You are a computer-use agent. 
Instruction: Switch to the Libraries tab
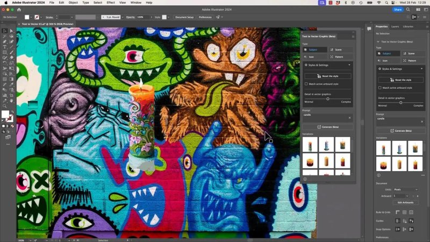pyautogui.click(x=408, y=26)
